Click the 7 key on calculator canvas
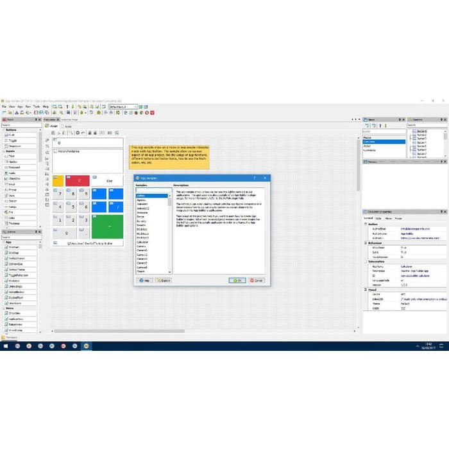The image size is (449, 449). (58, 194)
